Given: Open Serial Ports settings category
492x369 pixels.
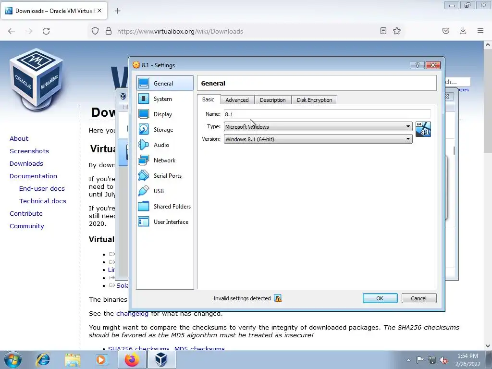Looking at the screenshot, I should [x=165, y=176].
